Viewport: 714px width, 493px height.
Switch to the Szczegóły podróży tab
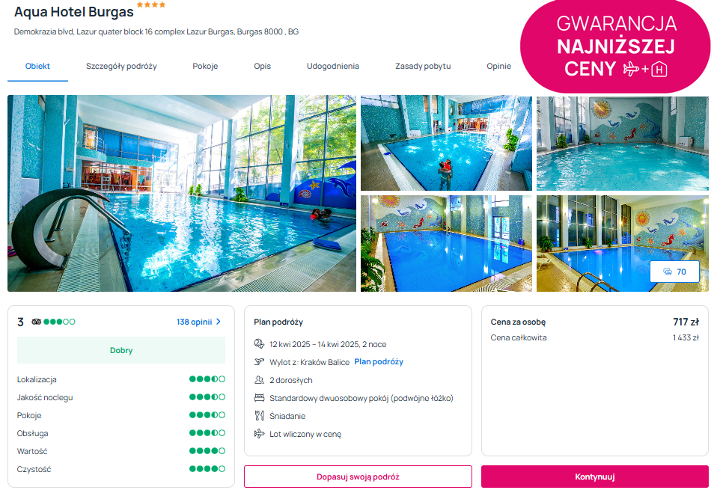121,66
